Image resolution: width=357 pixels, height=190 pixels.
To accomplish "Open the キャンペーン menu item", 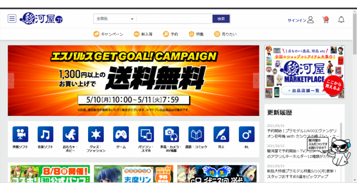I will (108, 34).
